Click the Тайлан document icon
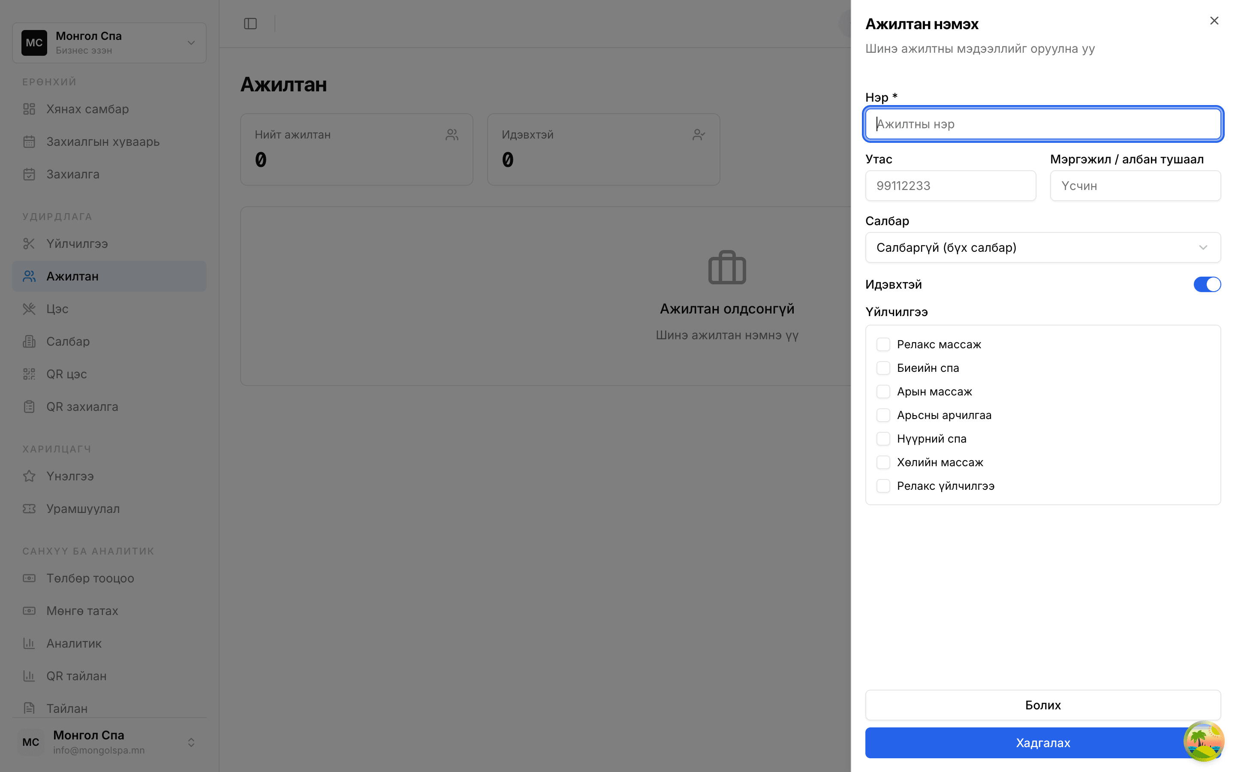This screenshot has width=1235, height=772. tap(29, 708)
